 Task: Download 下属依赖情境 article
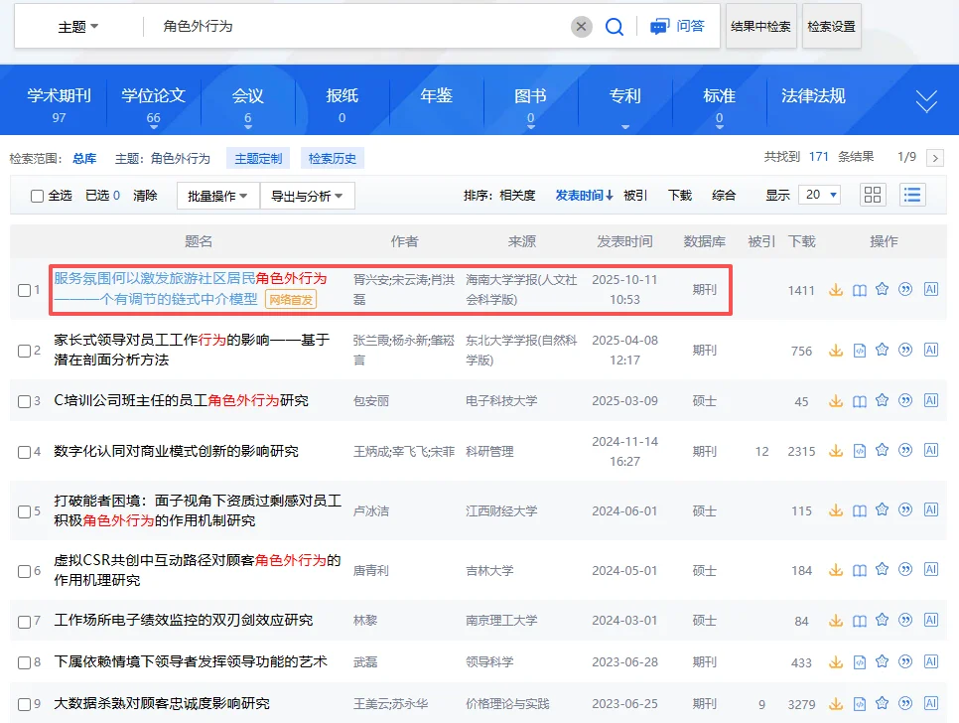pyautogui.click(x=836, y=661)
